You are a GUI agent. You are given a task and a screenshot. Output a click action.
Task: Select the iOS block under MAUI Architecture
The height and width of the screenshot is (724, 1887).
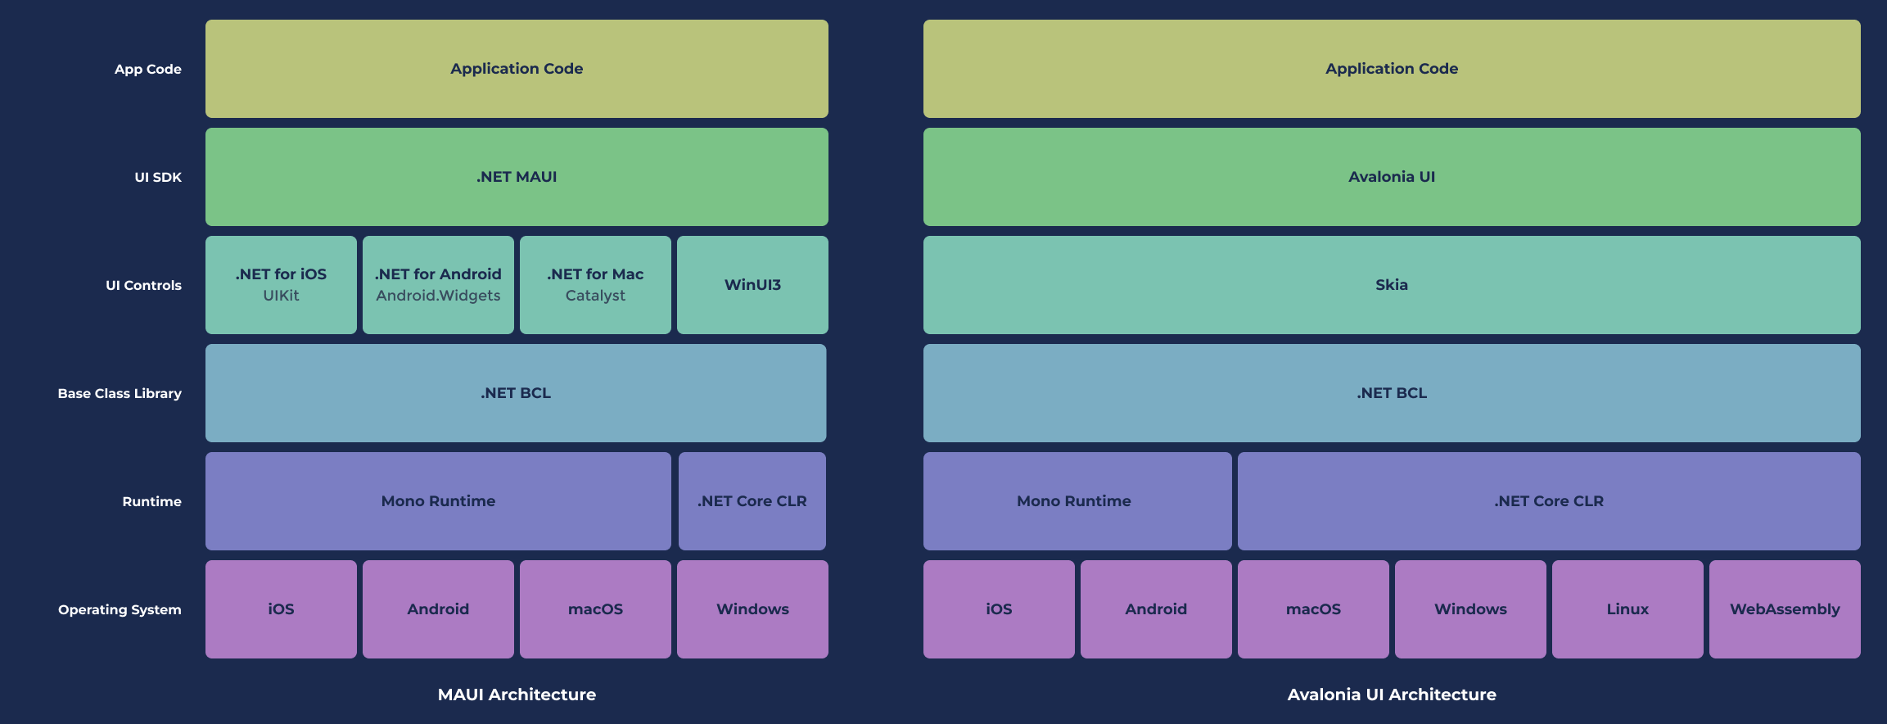(281, 609)
